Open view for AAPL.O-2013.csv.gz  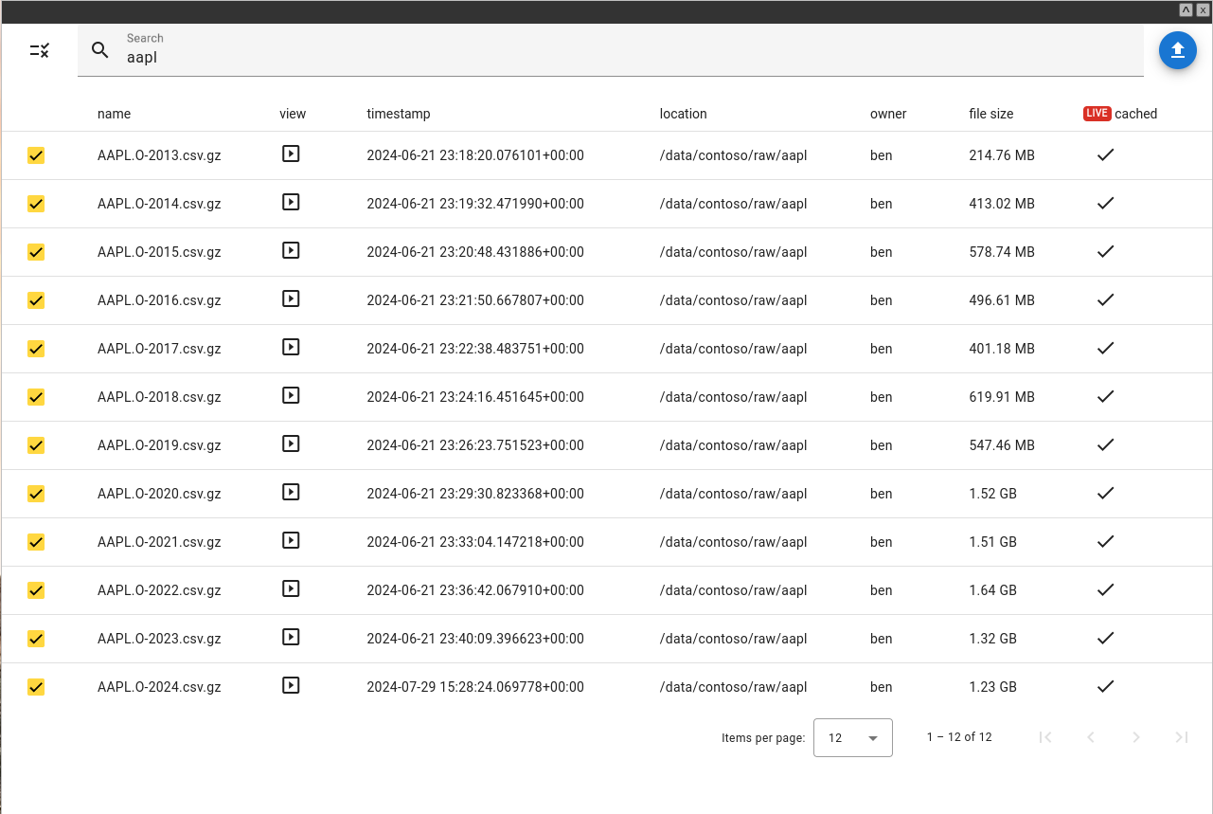291,154
